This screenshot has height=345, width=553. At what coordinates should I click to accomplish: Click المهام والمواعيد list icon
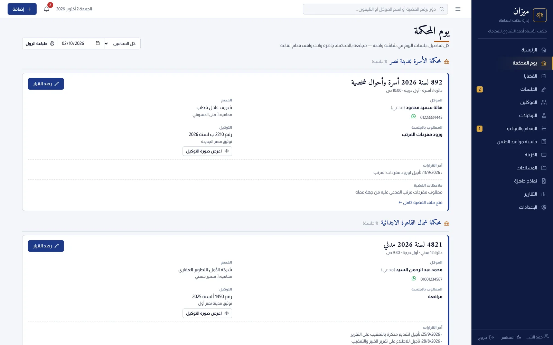pyautogui.click(x=544, y=129)
